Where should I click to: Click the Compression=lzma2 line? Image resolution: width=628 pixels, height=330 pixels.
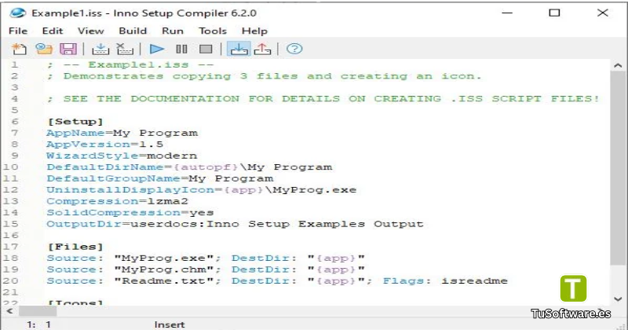click(117, 201)
